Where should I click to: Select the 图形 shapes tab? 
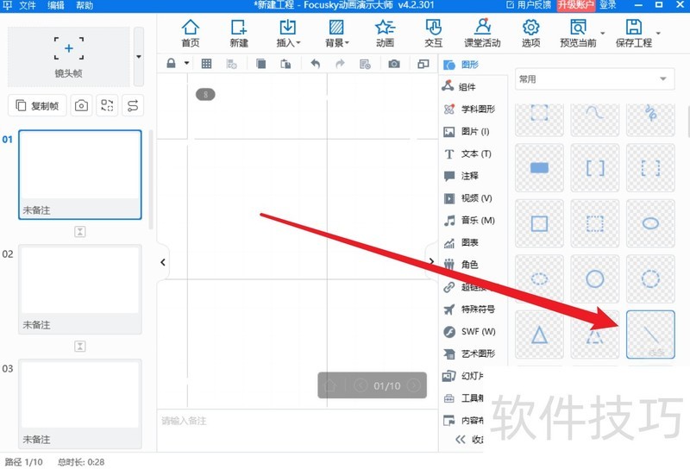pos(461,65)
